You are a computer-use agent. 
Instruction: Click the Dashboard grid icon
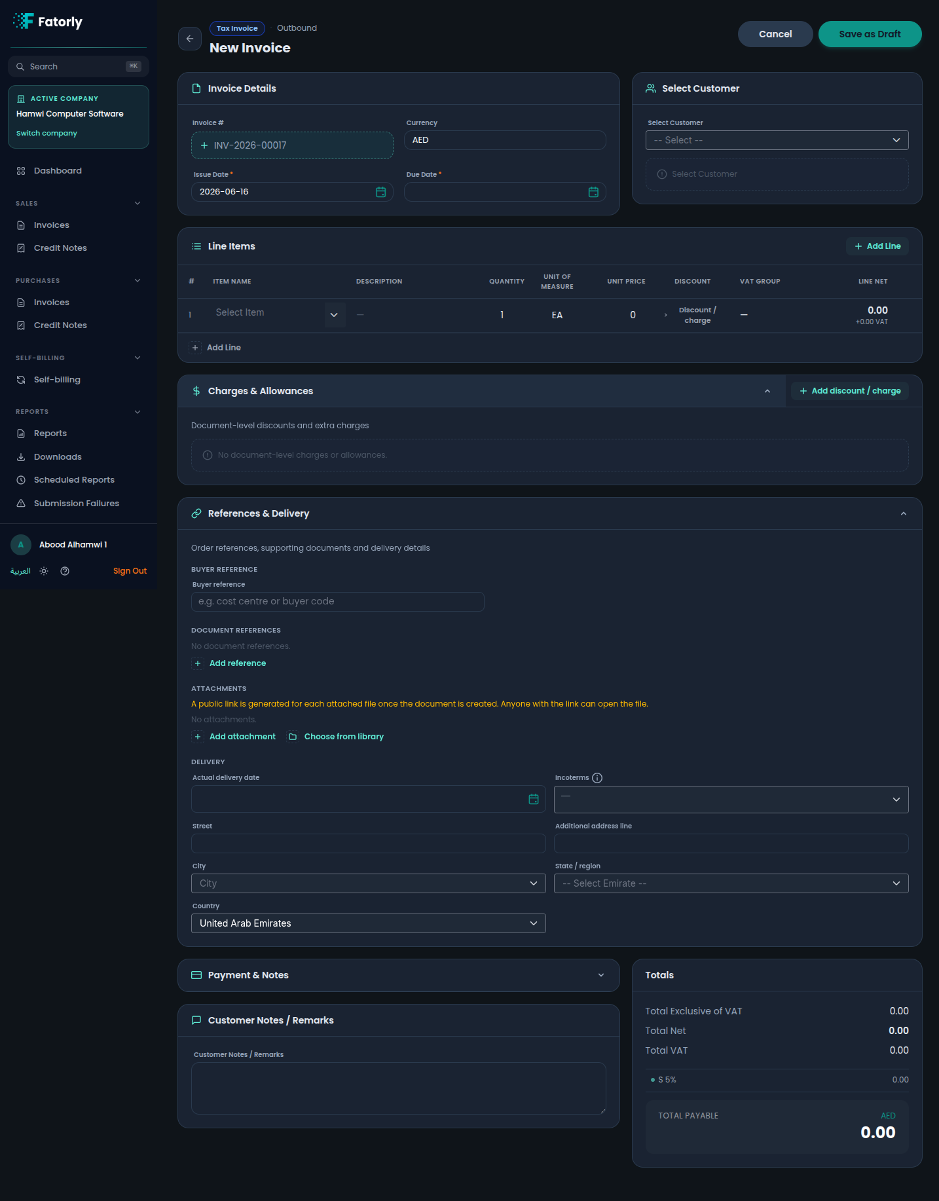point(21,171)
